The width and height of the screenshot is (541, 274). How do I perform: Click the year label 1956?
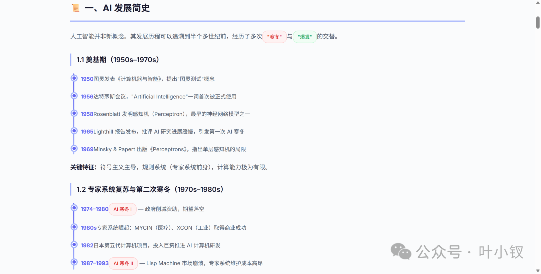point(87,96)
